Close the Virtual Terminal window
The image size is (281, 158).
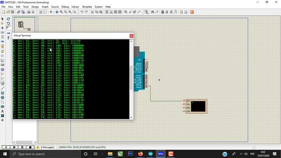[x=131, y=36]
